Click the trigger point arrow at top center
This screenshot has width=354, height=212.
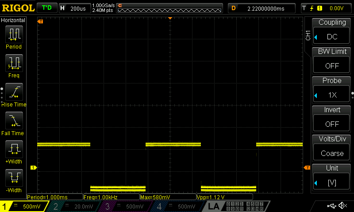(170, 18)
